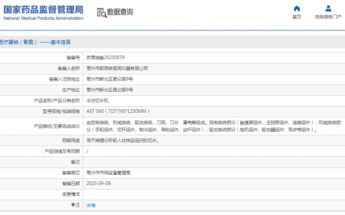The image size is (345, 215).
Task: Click the 数据查询 title text
Action: (120, 12)
